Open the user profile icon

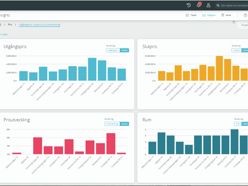pos(209,5)
